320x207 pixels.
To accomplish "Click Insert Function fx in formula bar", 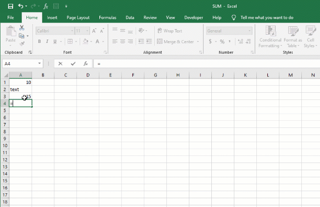I will coord(86,64).
